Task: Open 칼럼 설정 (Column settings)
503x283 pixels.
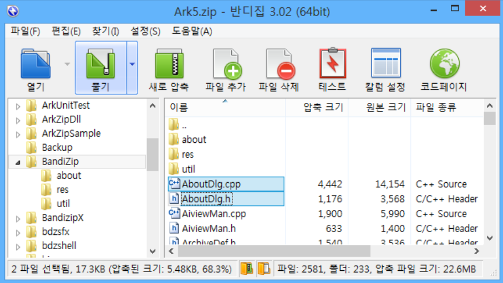Action: click(x=385, y=63)
